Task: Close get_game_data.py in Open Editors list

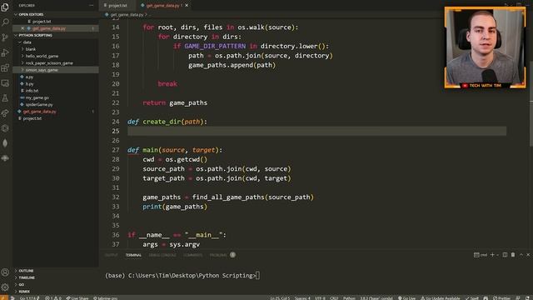Action: (22, 28)
